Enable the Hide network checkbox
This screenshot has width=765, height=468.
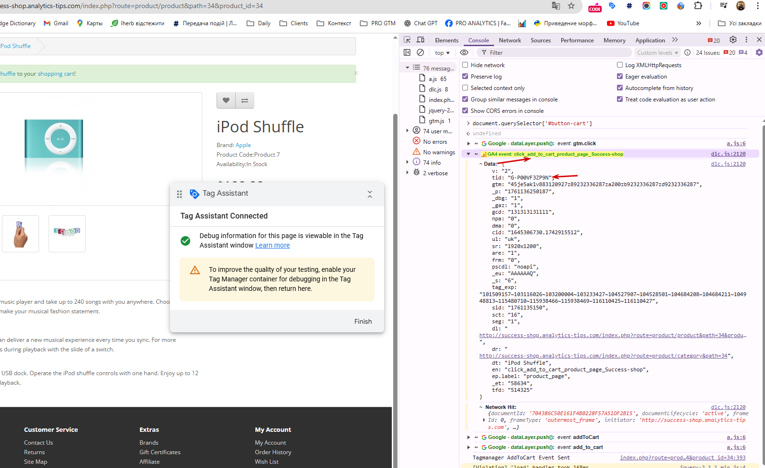click(466, 65)
